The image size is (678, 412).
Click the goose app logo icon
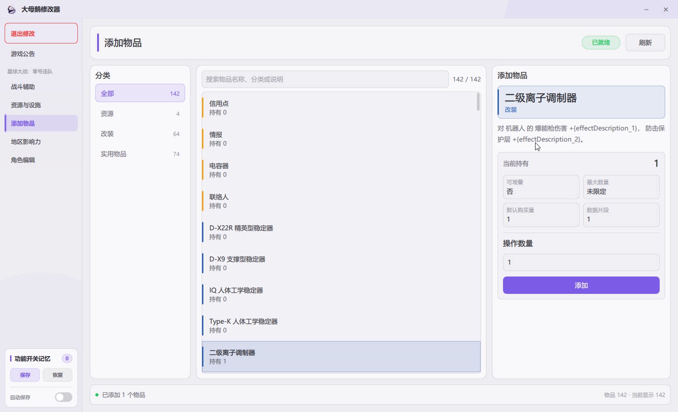point(11,9)
